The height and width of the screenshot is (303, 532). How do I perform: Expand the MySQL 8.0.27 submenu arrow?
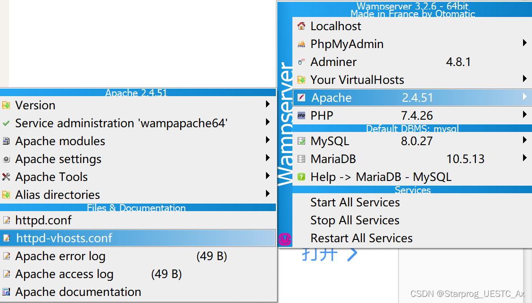(x=524, y=140)
